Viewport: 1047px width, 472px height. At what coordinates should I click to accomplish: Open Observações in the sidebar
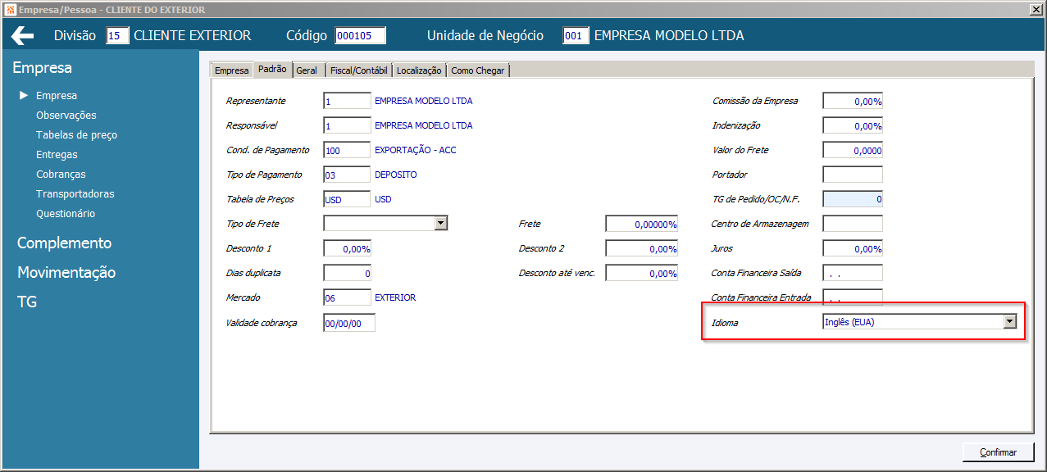pos(66,116)
